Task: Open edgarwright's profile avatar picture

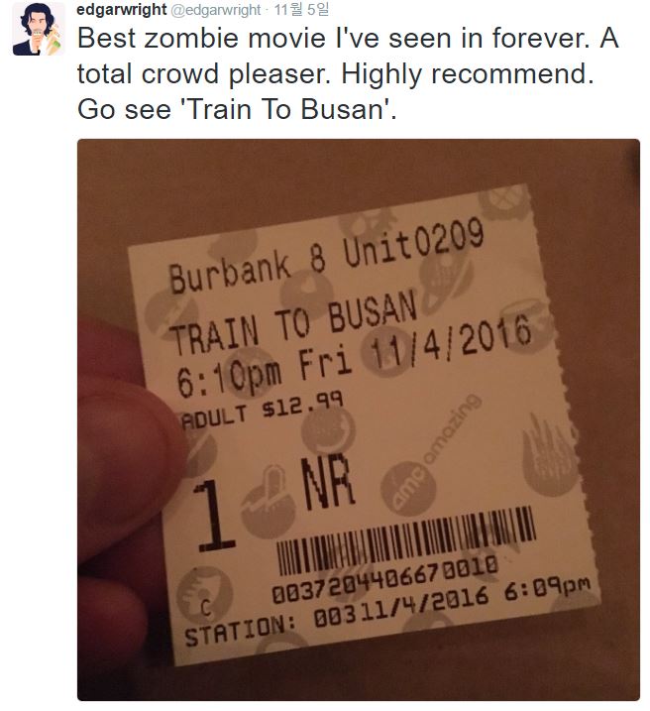Action: [x=39, y=29]
